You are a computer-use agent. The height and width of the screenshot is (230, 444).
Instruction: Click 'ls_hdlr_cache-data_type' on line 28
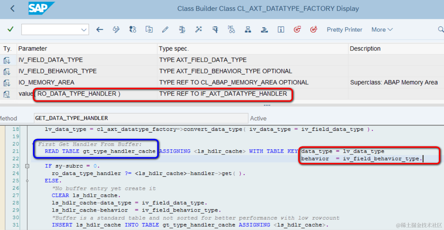pos(92,203)
